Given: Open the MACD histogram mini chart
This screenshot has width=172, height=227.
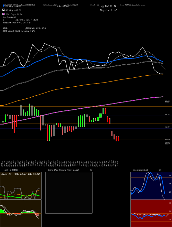Looking at the screenshot, I should 21,213.
